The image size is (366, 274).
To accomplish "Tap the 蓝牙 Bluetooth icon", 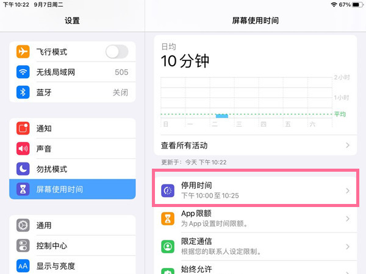I will 23,93.
